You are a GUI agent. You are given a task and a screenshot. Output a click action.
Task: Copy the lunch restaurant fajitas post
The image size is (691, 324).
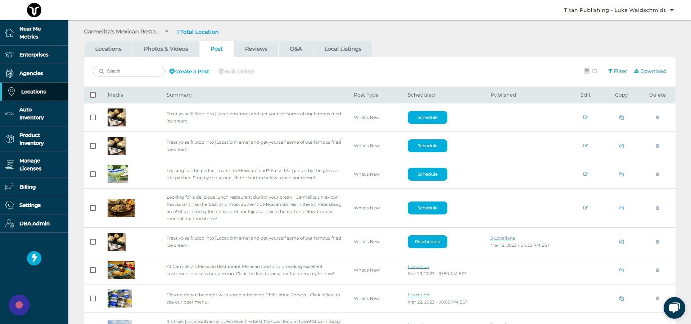tap(622, 208)
